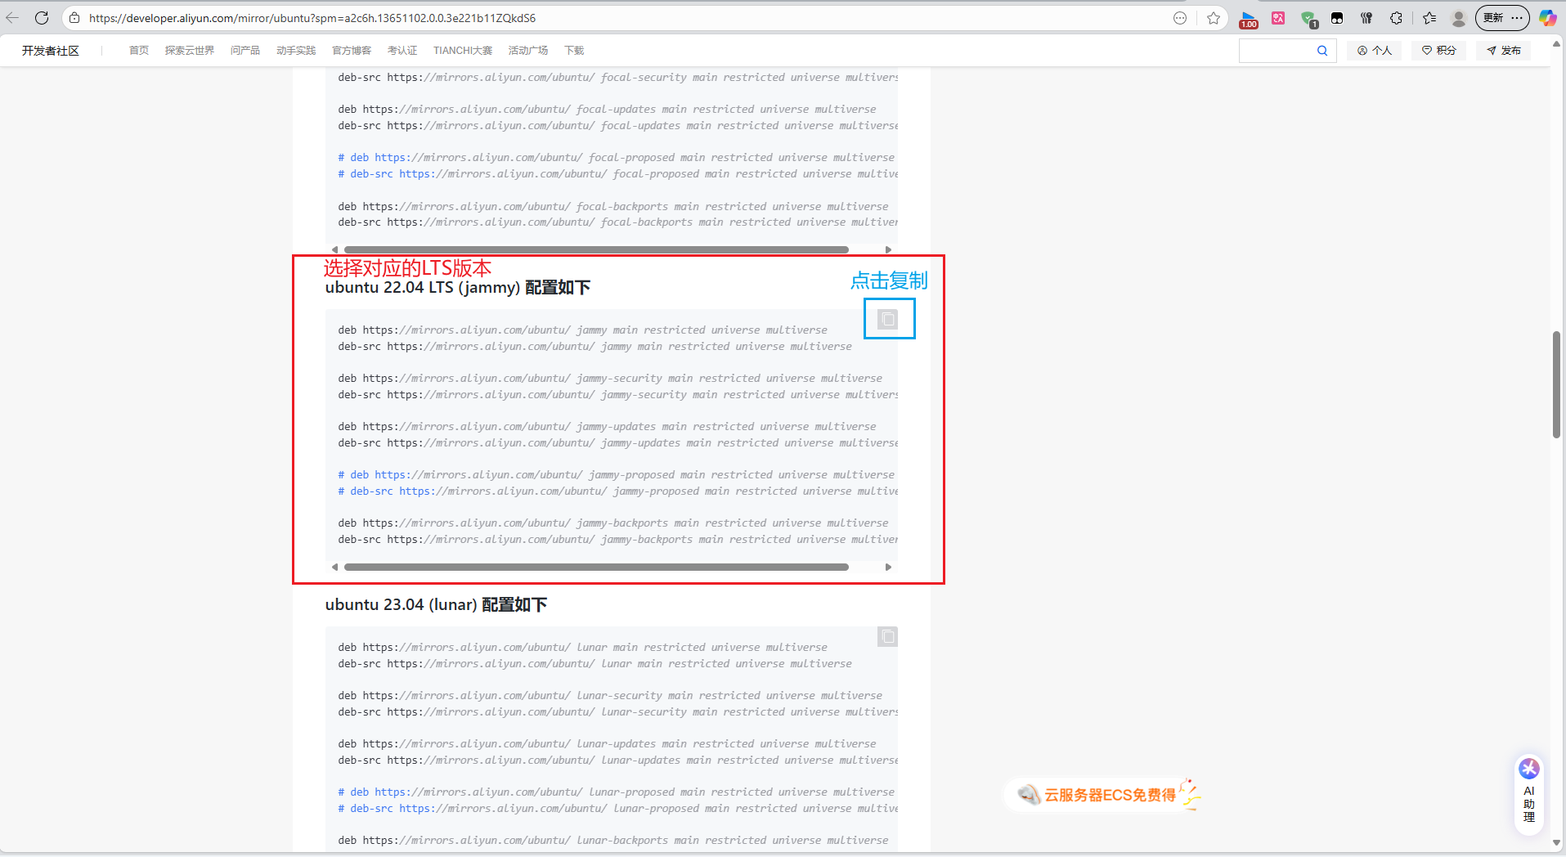
Task: Open the 首页 nav item
Action: tap(139, 51)
